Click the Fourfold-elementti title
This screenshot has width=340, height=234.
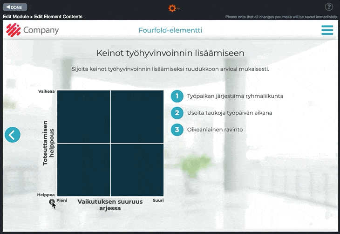click(170, 30)
